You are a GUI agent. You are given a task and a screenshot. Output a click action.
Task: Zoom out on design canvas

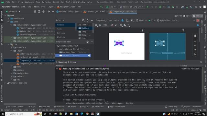(195, 45)
